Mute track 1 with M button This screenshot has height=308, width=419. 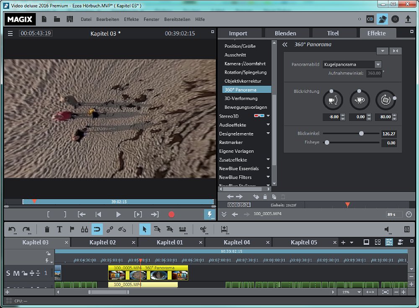pyautogui.click(x=16, y=274)
